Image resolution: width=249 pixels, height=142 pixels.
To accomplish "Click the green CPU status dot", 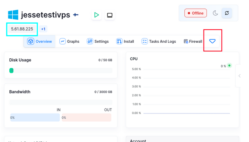I will (x=229, y=65).
